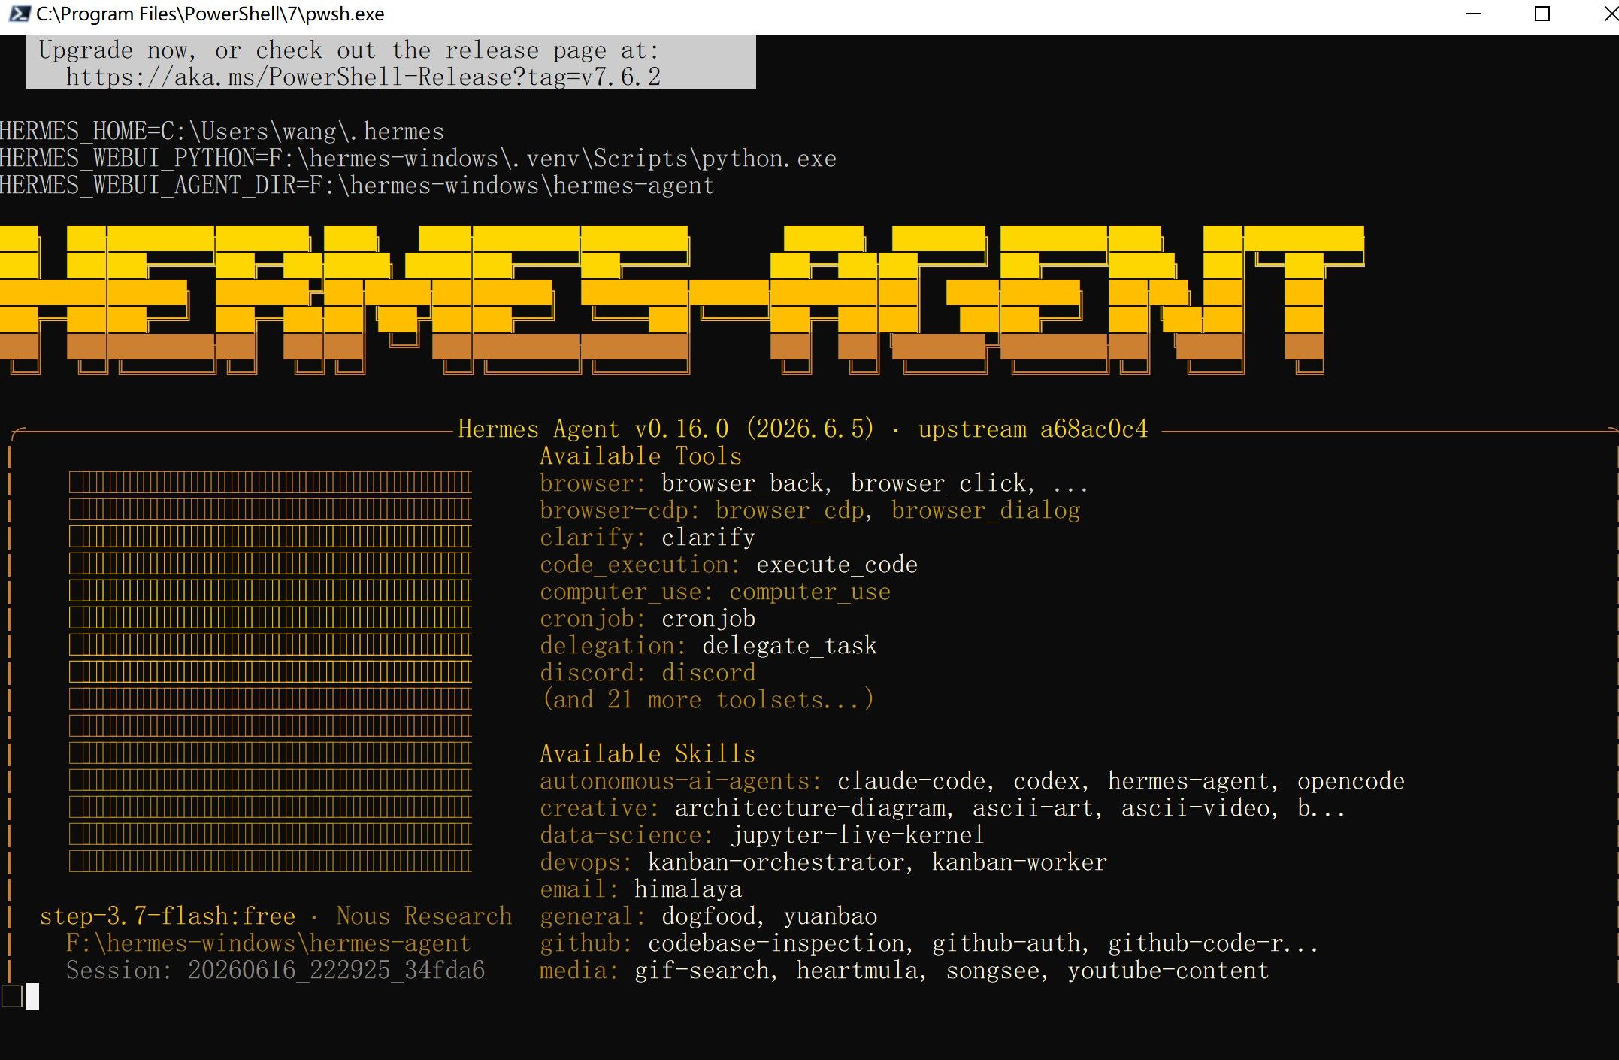Click the 'yuanbao' skill name
The width and height of the screenshot is (1619, 1060).
[830, 916]
